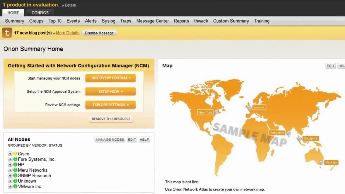
Task: Switch to the CONFIGS tab
Action: pos(40,13)
